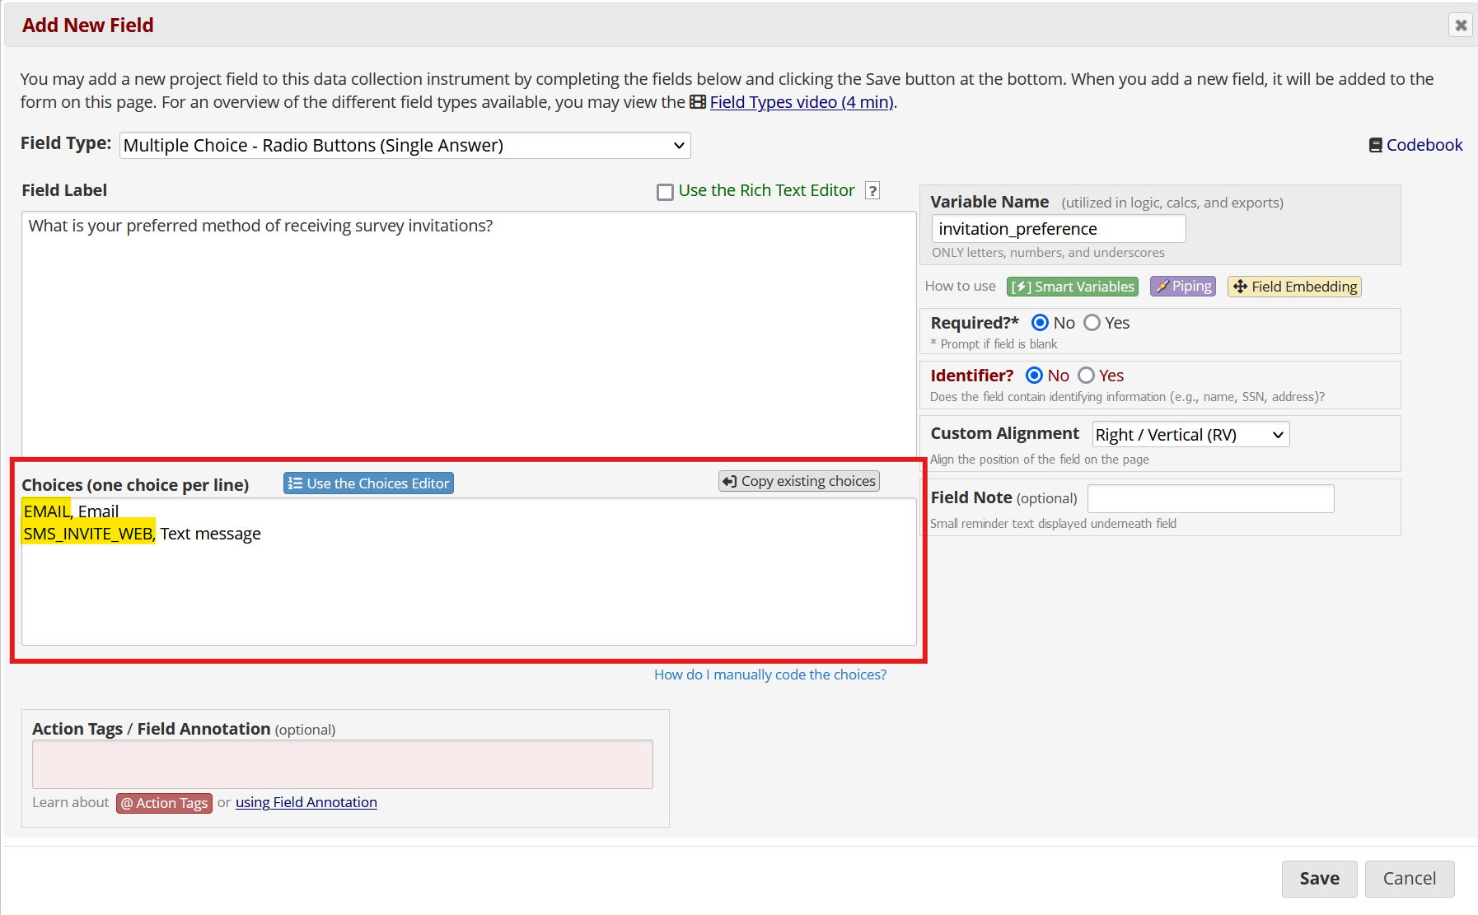Click Use the Choices Editor button
The image size is (1478, 915).
[x=368, y=483]
